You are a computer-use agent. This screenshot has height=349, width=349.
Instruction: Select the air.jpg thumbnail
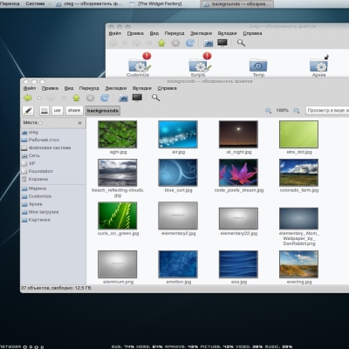pyautogui.click(x=178, y=134)
